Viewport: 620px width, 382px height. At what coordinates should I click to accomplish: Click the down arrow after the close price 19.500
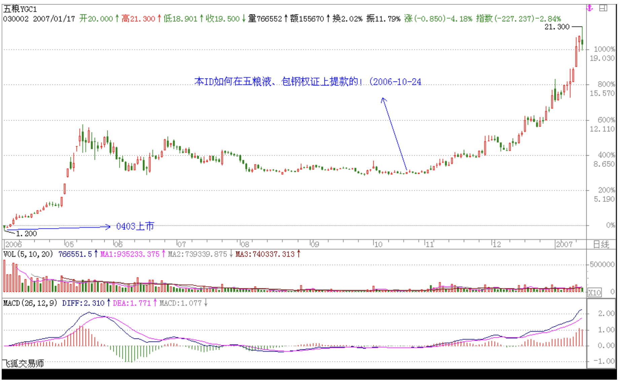243,19
